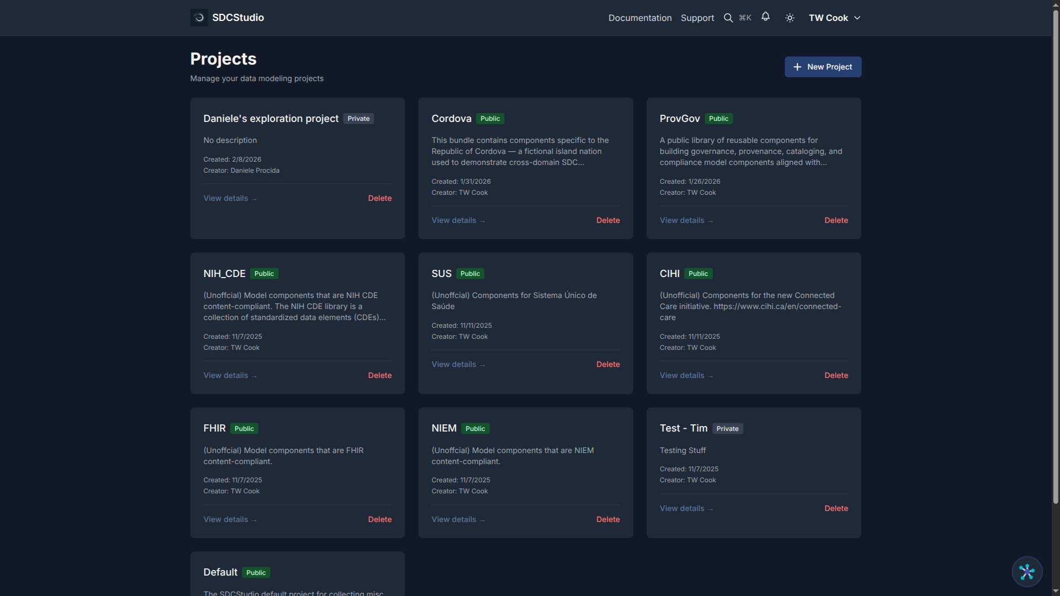Open the Documentation page
The image size is (1060, 596).
[639, 18]
